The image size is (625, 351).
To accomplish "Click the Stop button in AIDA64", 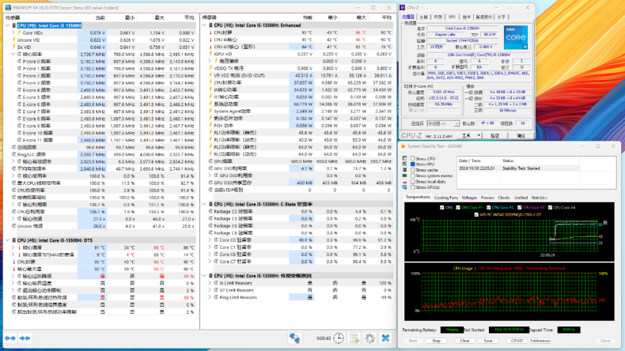I will coord(436,341).
